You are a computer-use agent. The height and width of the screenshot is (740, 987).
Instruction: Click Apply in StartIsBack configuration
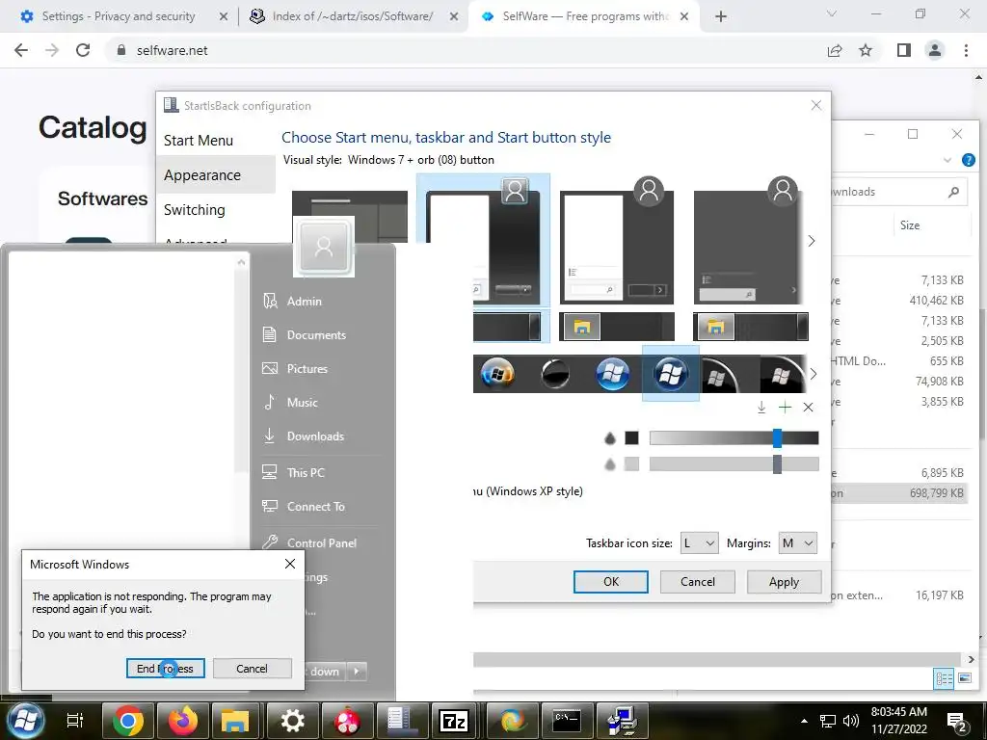(x=784, y=582)
